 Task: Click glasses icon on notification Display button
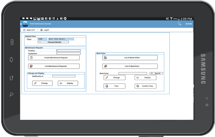[61, 83]
